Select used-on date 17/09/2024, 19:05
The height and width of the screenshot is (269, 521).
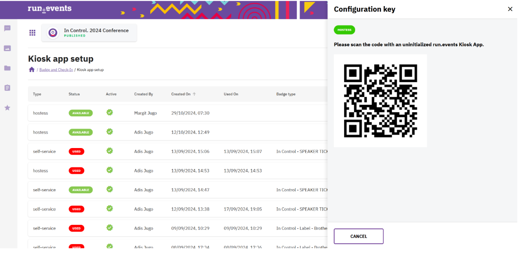tap(243, 209)
